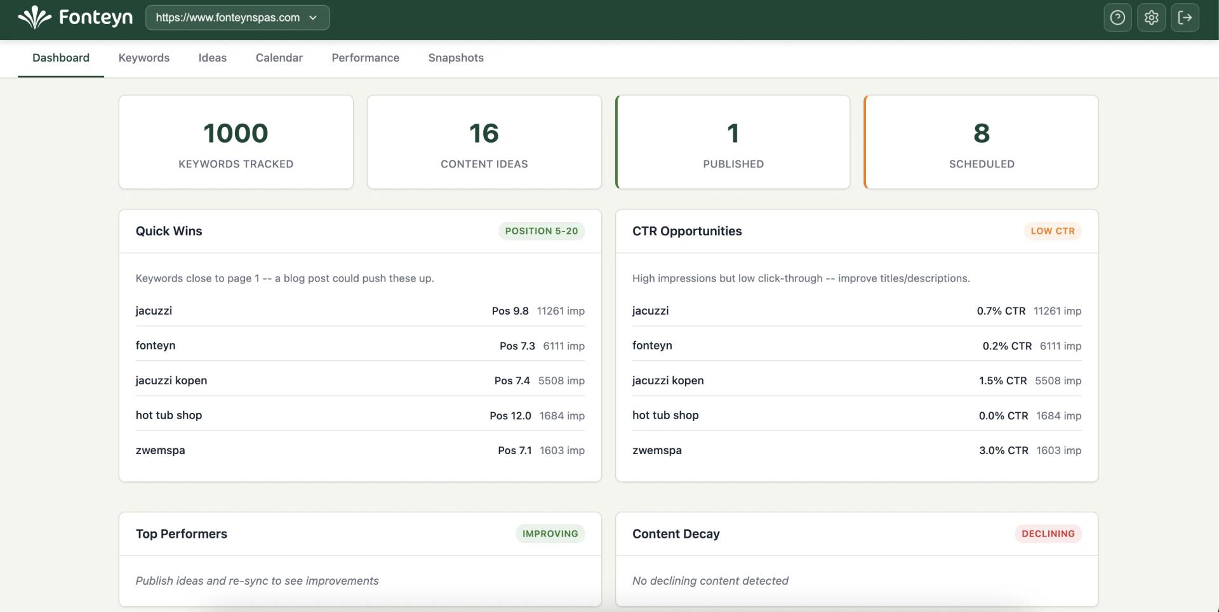Viewport: 1219px width, 612px height.
Task: Click the DECLINING badge in Content Decay
Action: tap(1048, 533)
